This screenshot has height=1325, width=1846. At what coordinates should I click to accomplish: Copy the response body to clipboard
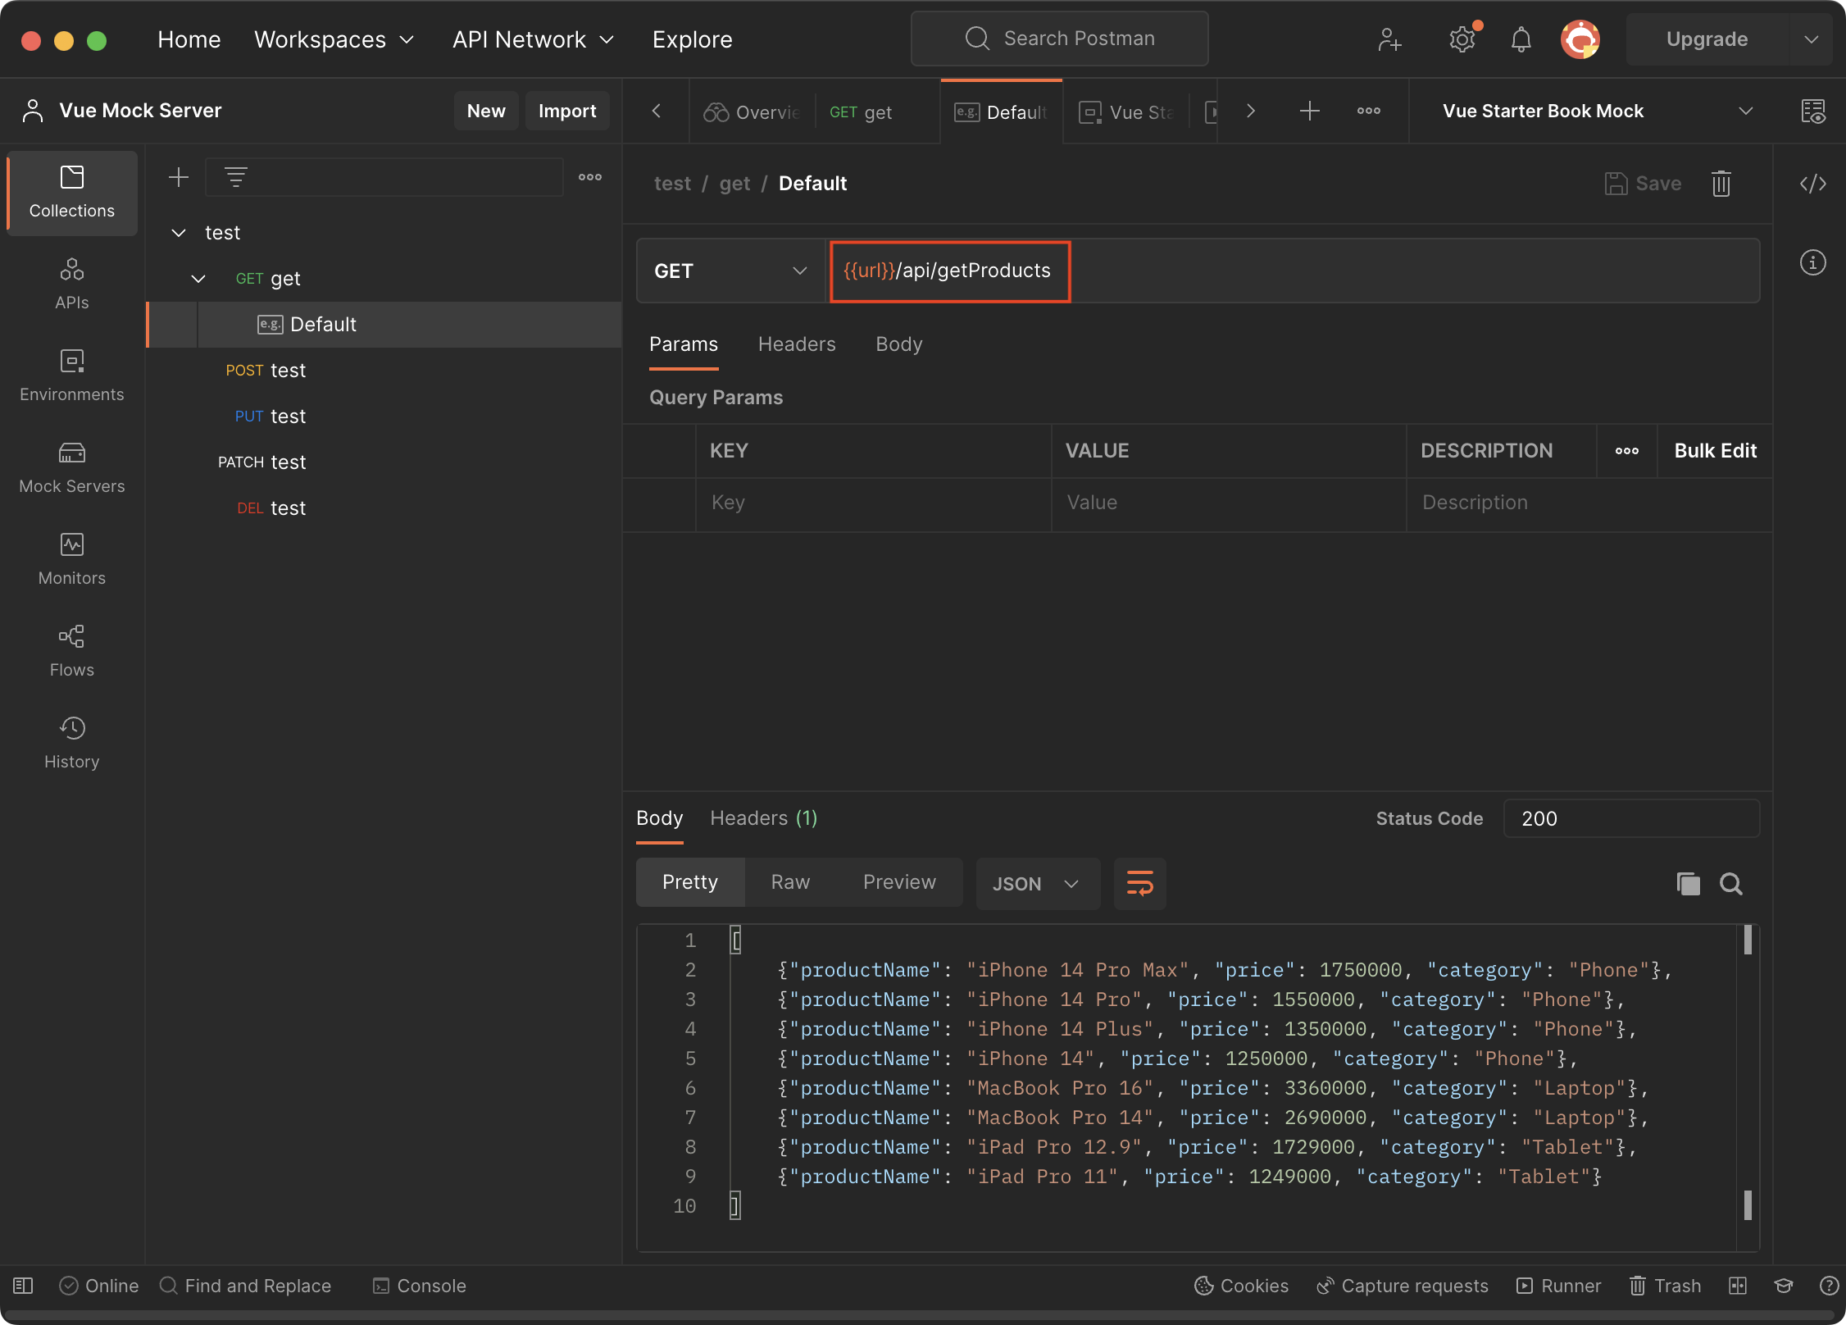[x=1689, y=883]
